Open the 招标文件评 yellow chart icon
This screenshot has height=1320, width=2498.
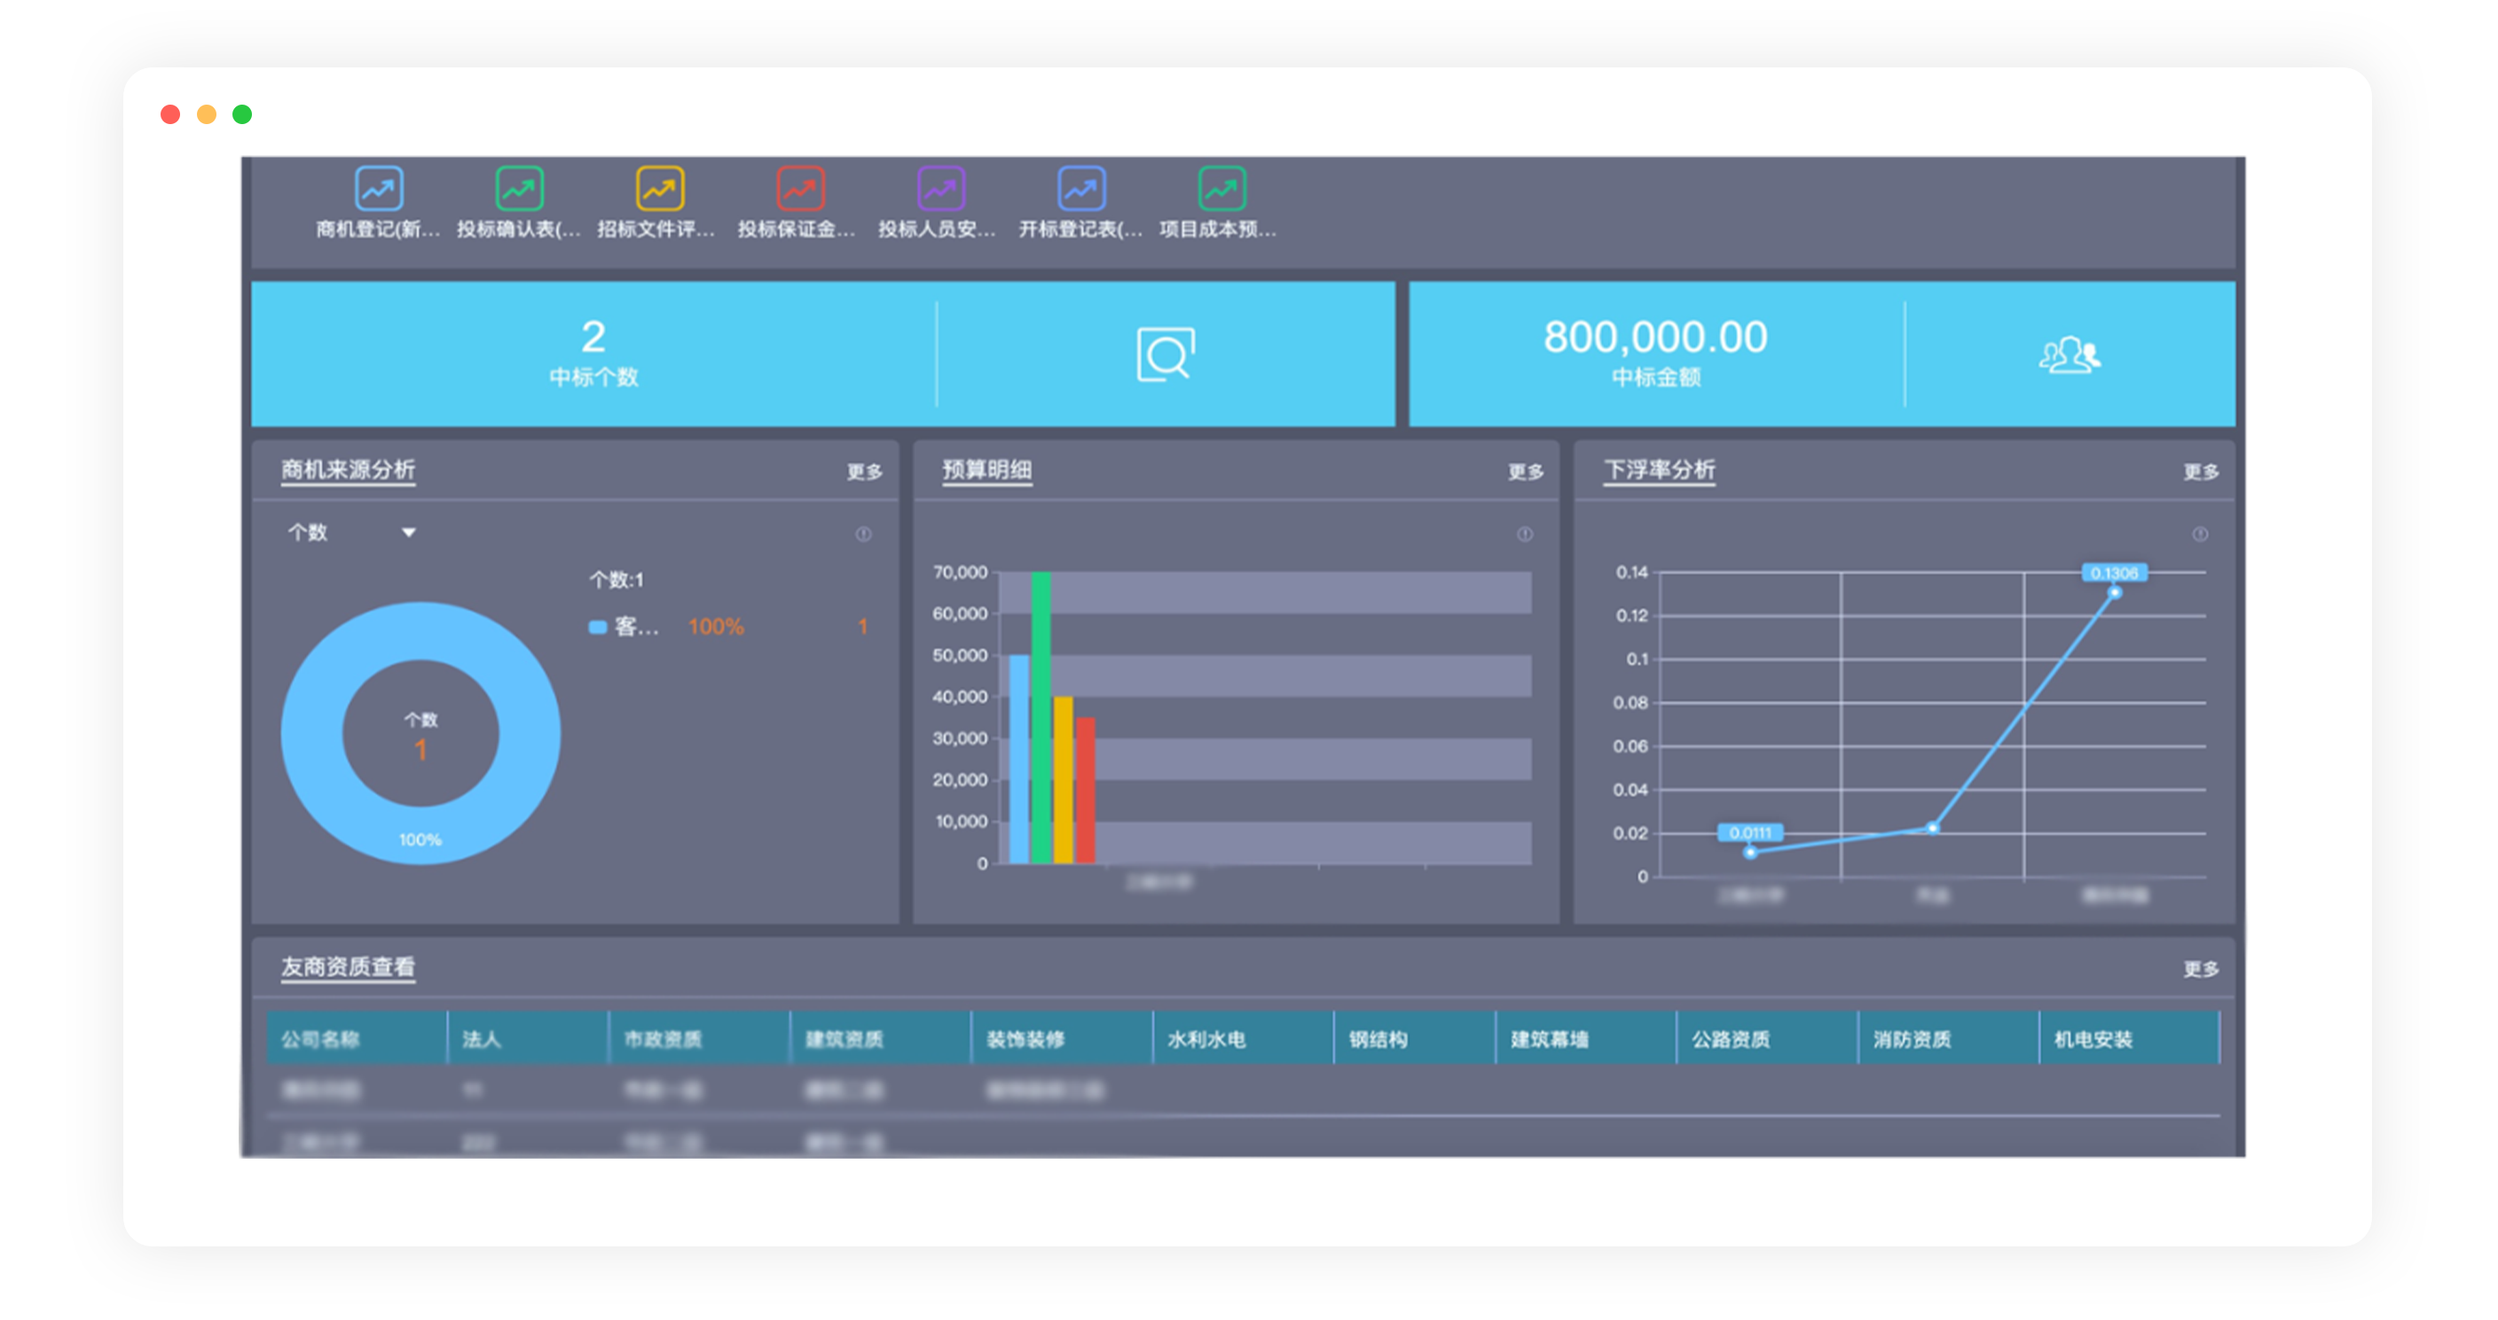coord(659,189)
